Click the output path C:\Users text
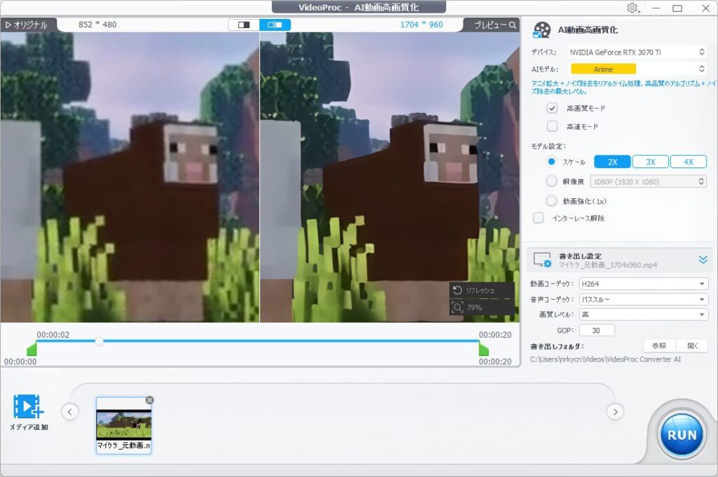 (x=605, y=359)
